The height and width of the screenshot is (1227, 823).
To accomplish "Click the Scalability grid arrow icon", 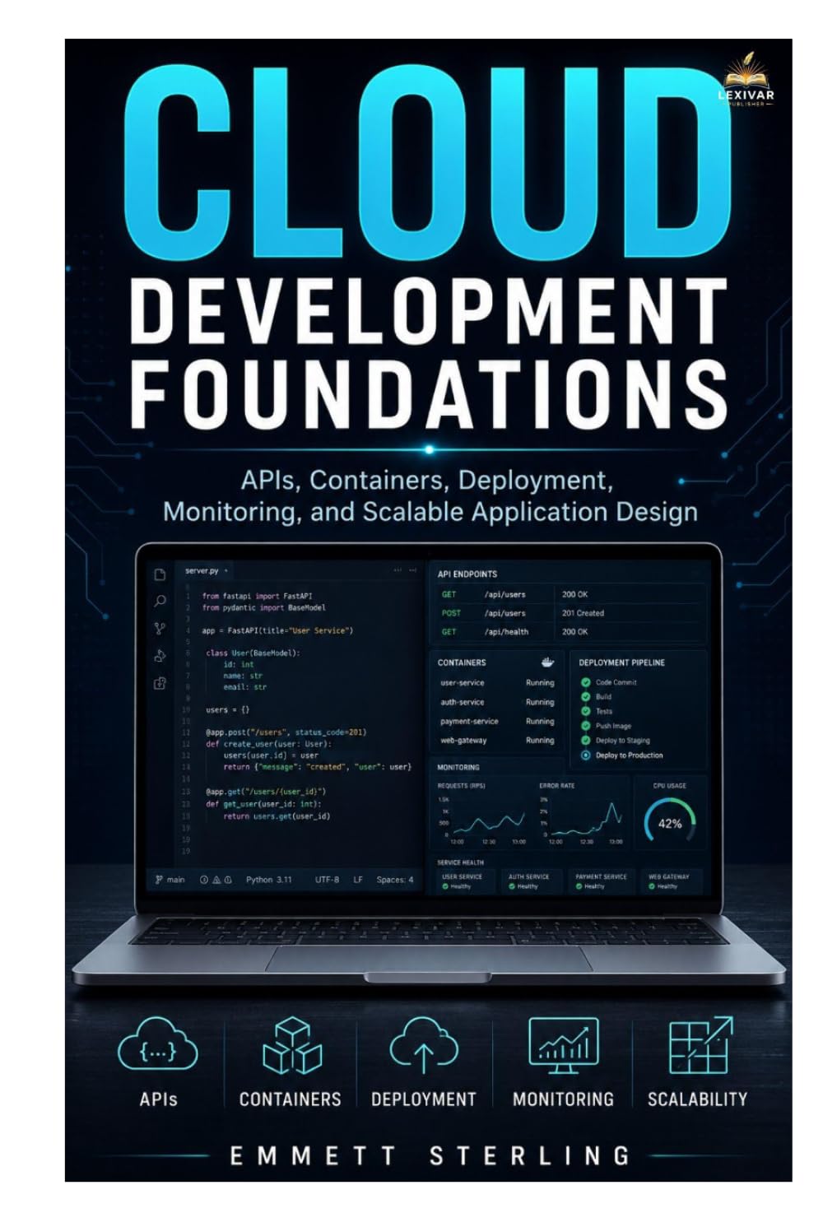I will pos(700,1045).
